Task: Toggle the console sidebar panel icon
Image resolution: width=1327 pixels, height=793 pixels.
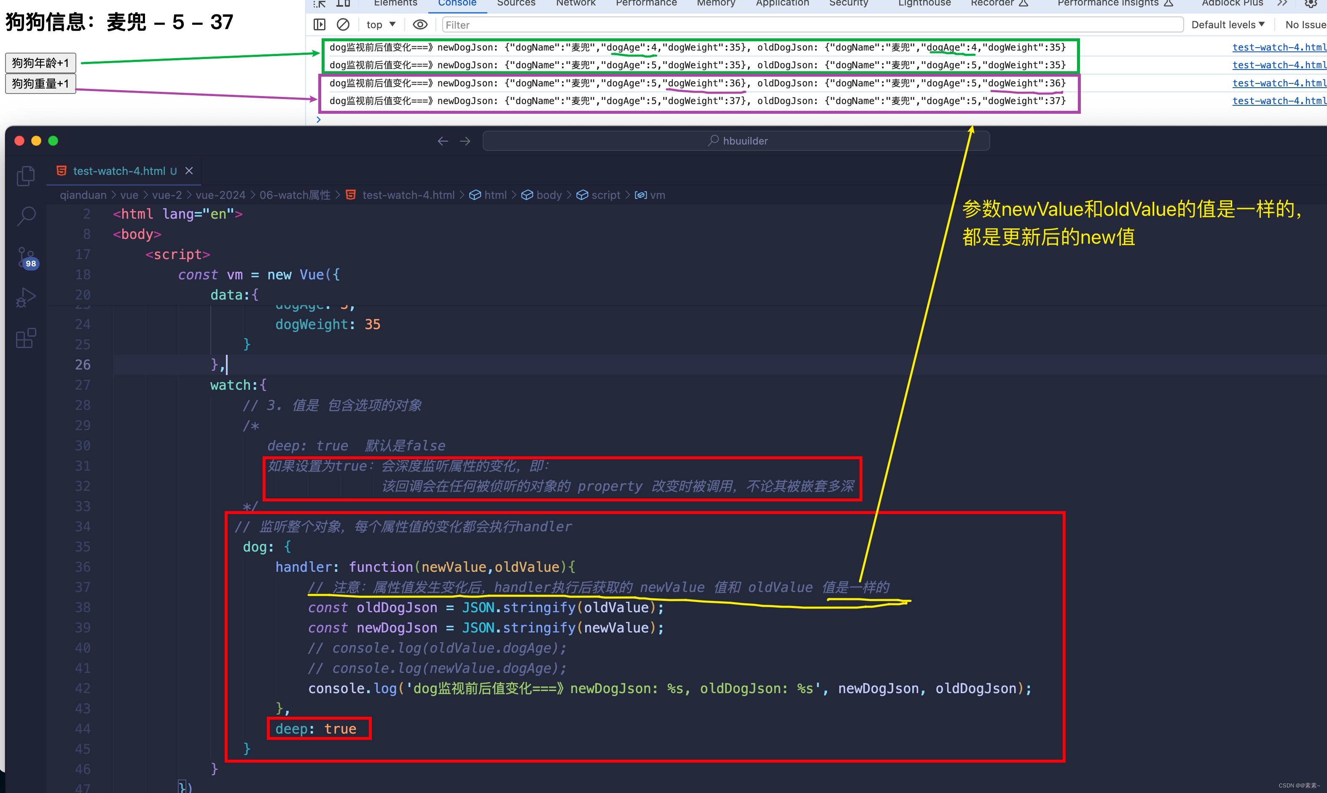Action: (x=320, y=24)
